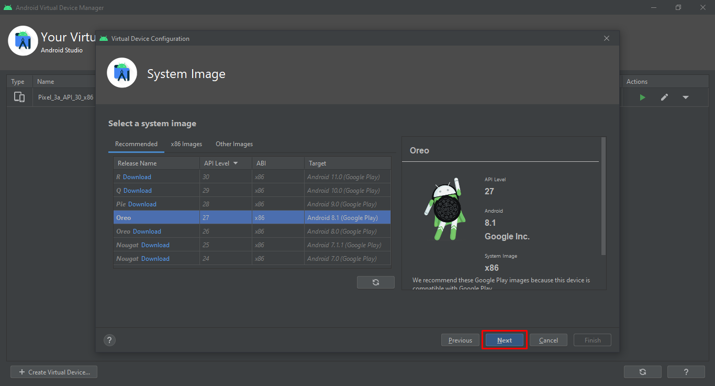Click Android Studio logo in System Image header
This screenshot has height=386, width=715.
click(x=122, y=73)
